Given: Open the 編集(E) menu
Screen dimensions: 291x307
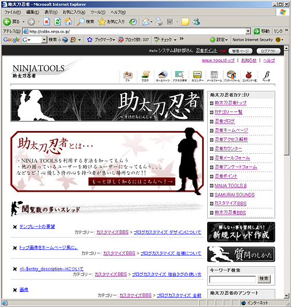Looking at the screenshot, I should [x=33, y=12].
